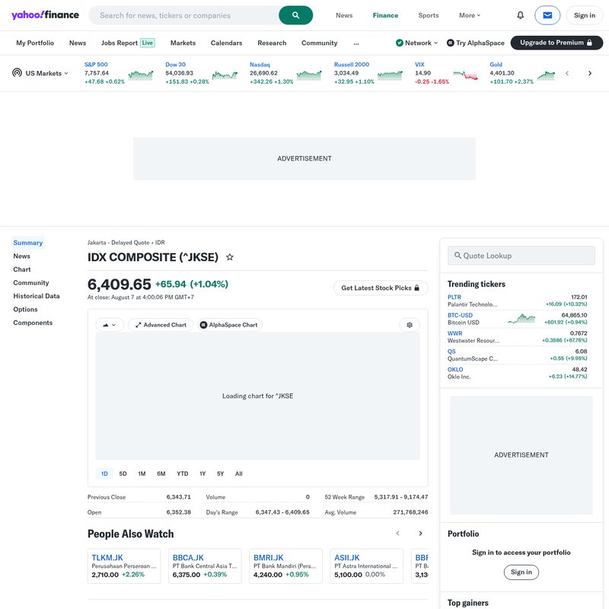Screen dimensions: 609x609
Task: Open the Historical Data section
Action: (37, 296)
